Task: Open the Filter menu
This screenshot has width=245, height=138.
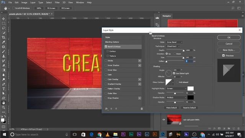Action: pyautogui.click(x=57, y=3)
